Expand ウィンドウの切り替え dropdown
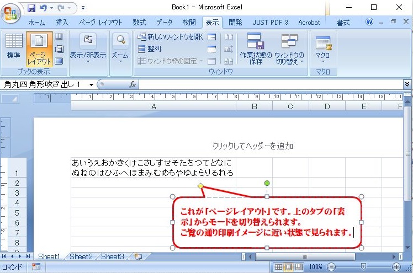The width and height of the screenshot is (413, 273). [289, 49]
